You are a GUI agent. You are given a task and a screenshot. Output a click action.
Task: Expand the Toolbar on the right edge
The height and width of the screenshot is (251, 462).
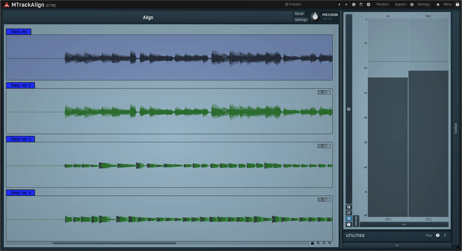coord(456,128)
